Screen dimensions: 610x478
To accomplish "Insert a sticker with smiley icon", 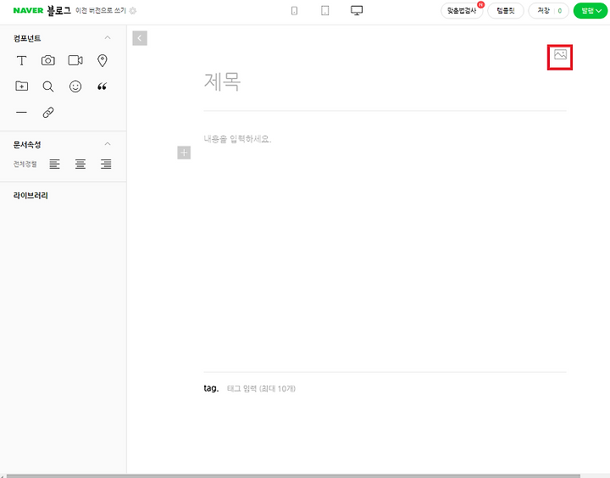I will pos(75,86).
